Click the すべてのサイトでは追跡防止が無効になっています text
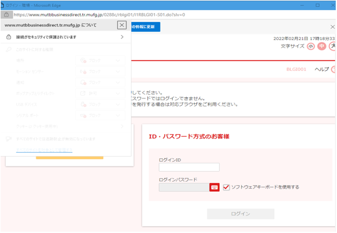 pyautogui.click(x=56, y=139)
